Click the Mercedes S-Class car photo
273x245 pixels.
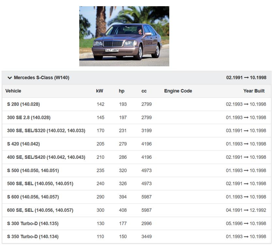[124, 36]
